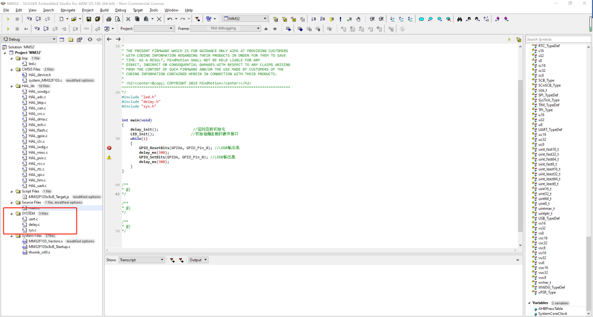593x317 pixels.
Task: Click the Paste clipboard icon
Action: (147, 19)
